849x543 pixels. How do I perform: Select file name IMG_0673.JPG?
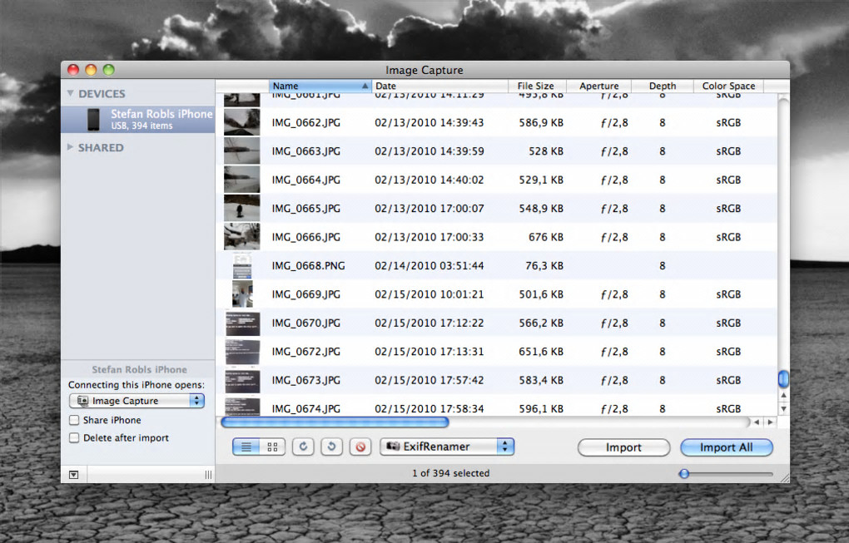[x=306, y=380]
